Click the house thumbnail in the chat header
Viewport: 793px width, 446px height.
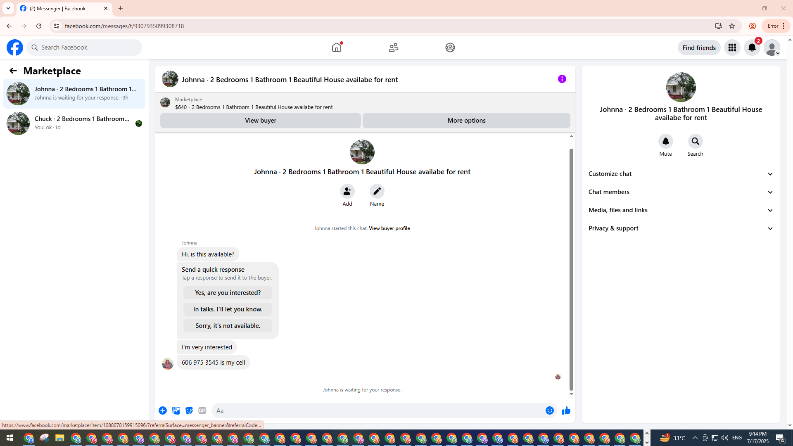170,79
